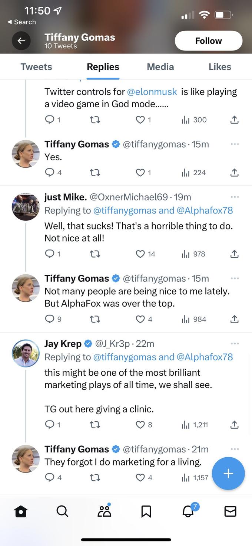Go to the Home feed
The image size is (252, 546).
(x=21, y=511)
